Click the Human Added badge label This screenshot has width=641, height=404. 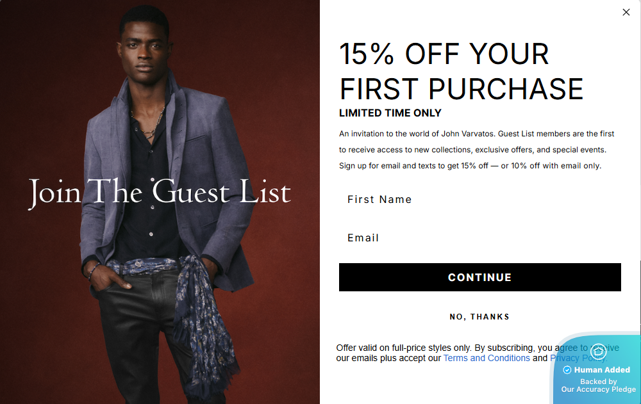click(602, 370)
